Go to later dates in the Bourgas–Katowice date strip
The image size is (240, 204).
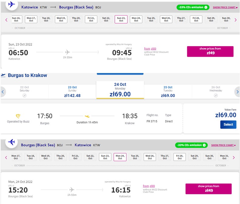click(234, 158)
